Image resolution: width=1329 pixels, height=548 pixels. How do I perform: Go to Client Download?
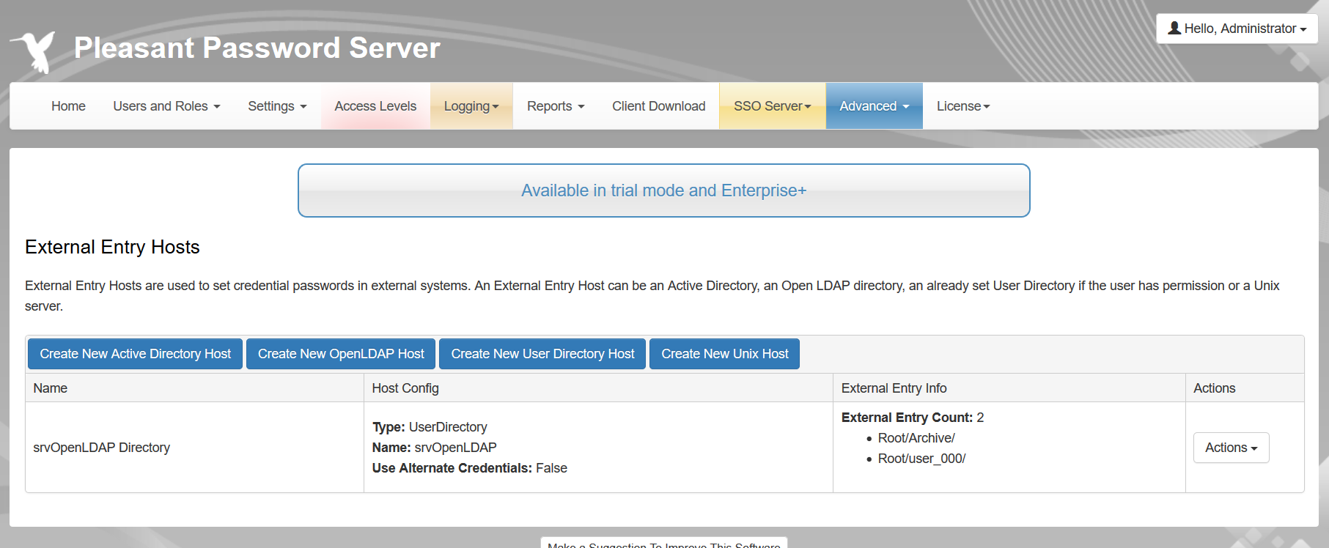tap(658, 106)
